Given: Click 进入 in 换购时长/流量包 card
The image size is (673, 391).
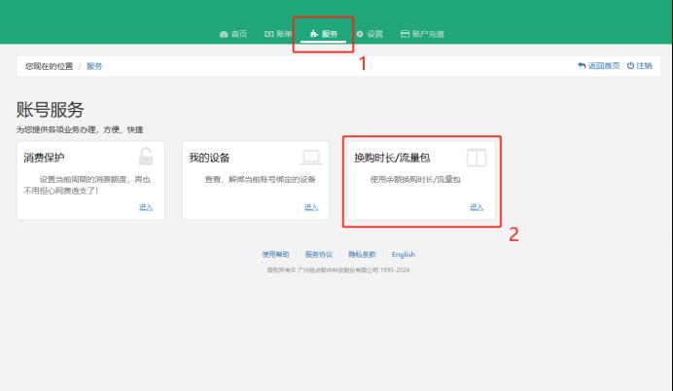Looking at the screenshot, I should pyautogui.click(x=477, y=206).
